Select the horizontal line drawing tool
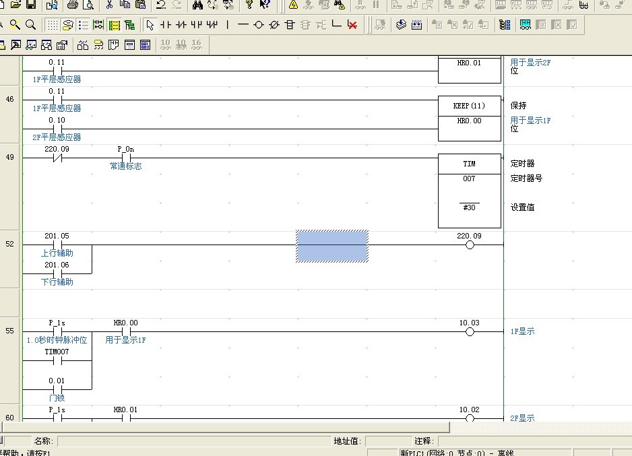The image size is (632, 456). click(243, 25)
